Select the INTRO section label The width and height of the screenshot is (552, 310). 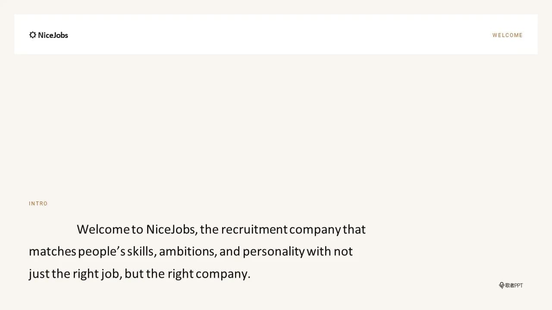click(38, 204)
